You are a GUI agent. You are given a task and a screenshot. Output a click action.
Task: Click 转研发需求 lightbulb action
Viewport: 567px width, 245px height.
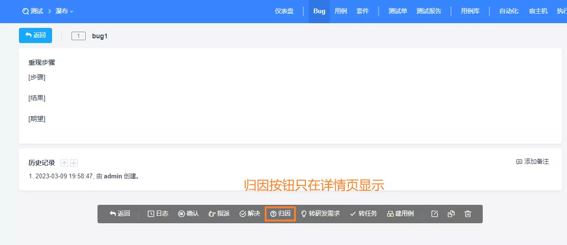[320, 214]
